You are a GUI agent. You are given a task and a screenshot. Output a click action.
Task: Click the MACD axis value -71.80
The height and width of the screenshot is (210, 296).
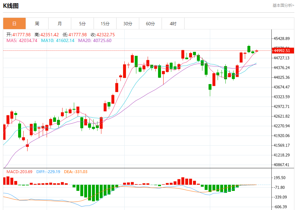tap(279, 187)
